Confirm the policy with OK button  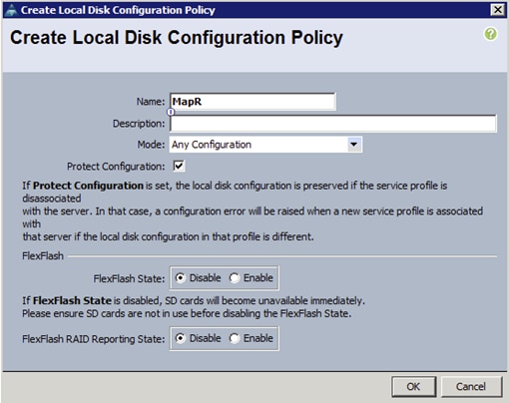[x=413, y=386]
